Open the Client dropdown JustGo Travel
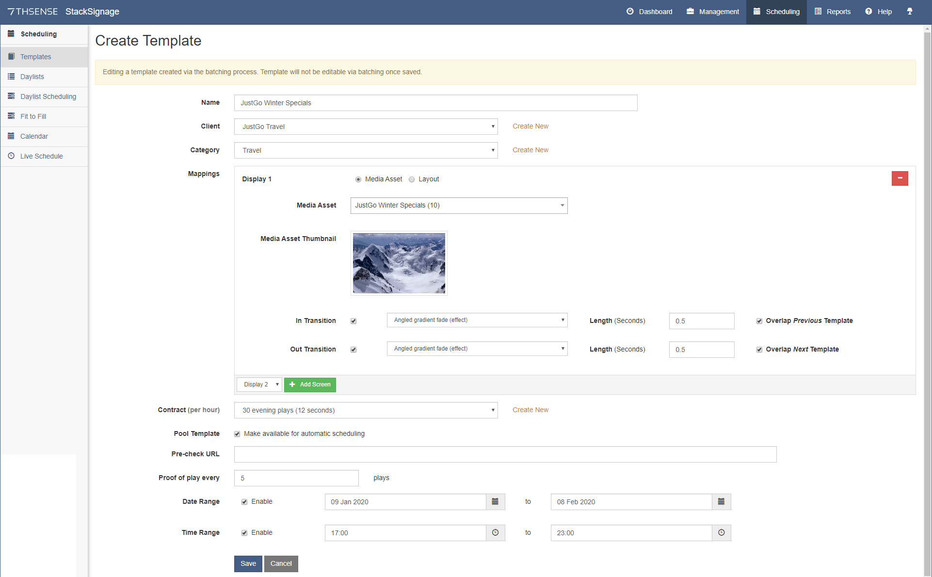Screen dimensions: 932x577 pos(366,127)
